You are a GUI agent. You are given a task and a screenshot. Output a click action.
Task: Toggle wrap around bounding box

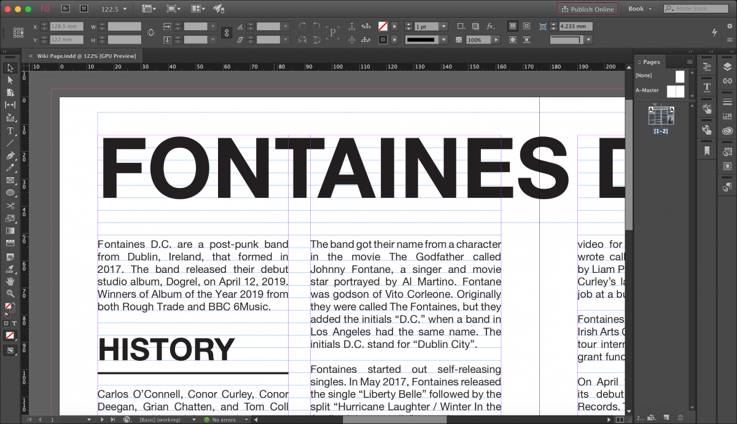[x=526, y=26]
